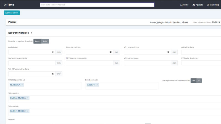Screen dimensions: 221x124
Task: Click the Aorta ascendenta stepper arrows
Action: coord(110,52)
